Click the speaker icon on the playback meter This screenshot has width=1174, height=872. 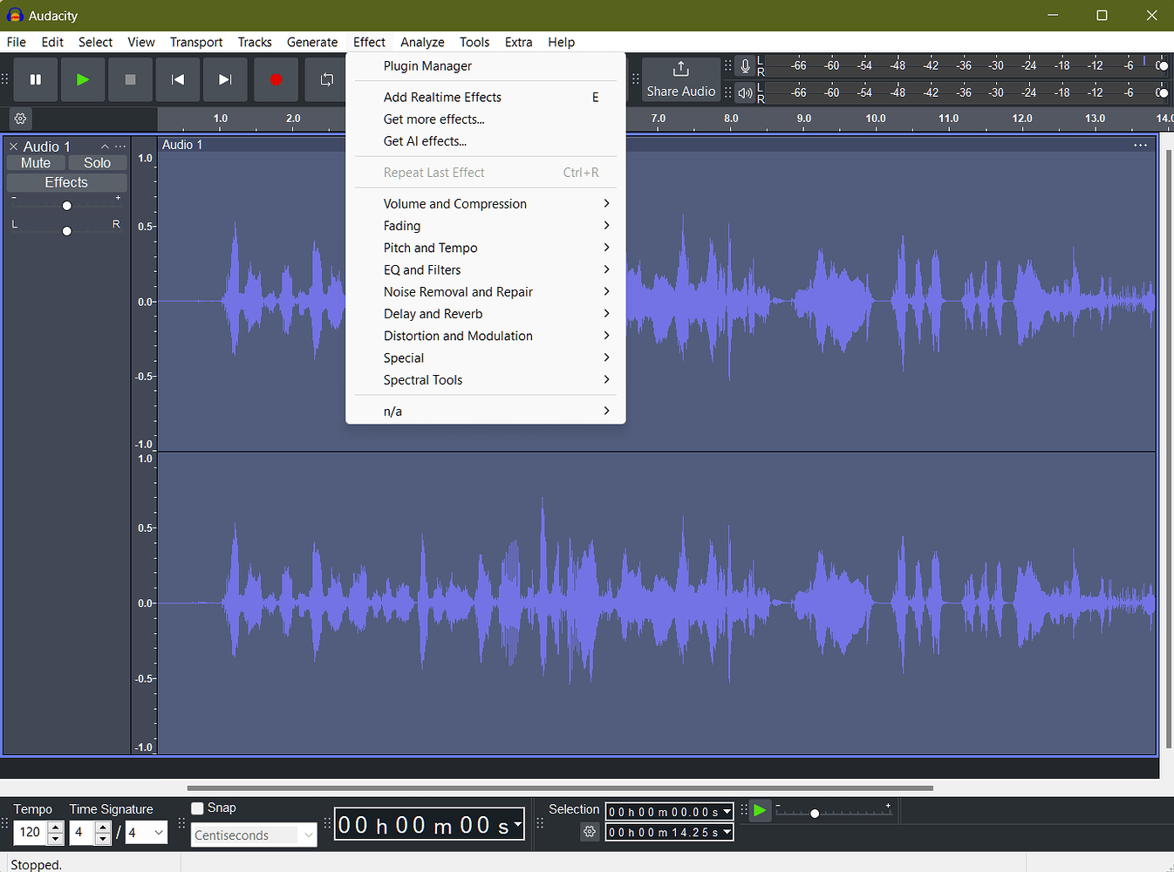tap(744, 92)
